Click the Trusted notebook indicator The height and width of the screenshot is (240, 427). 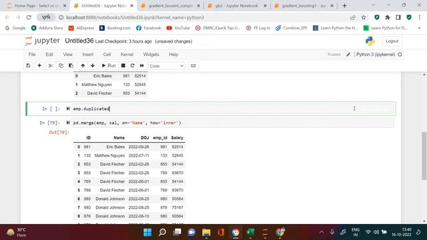(x=334, y=55)
